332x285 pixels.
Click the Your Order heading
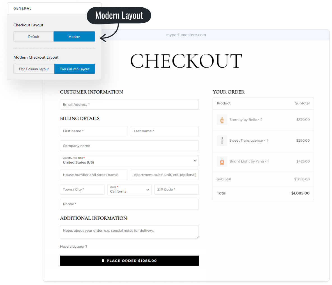(x=229, y=92)
